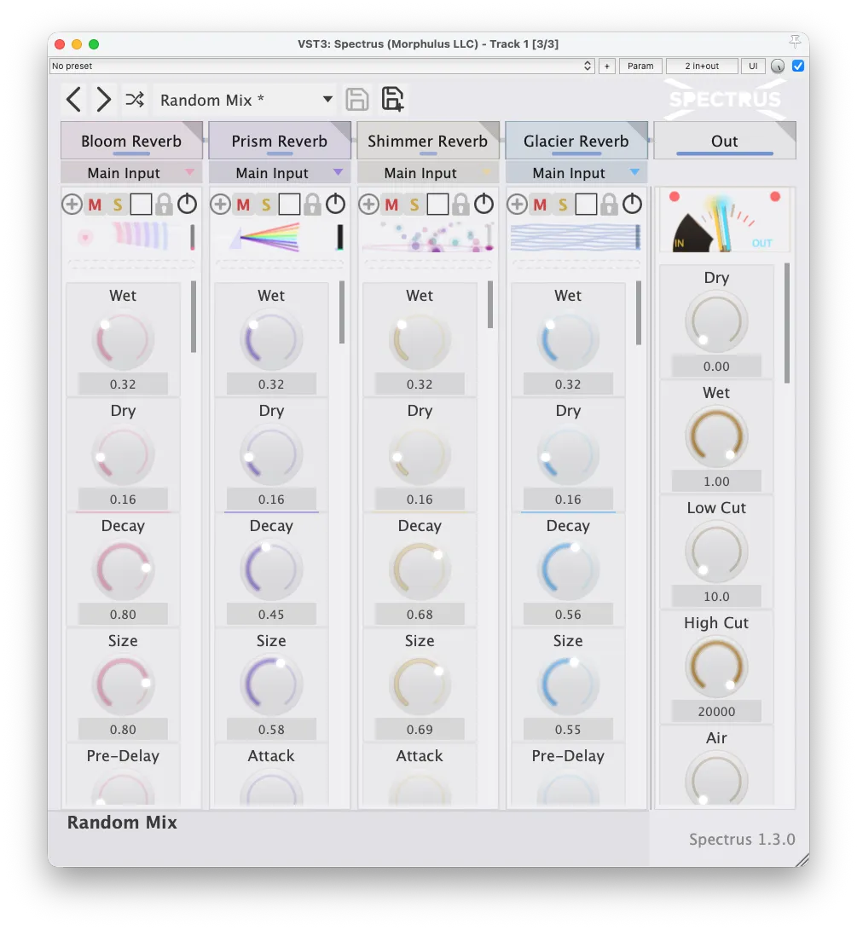Screen dimensions: 857x930
Task: Lock the Glacier Reverb module
Action: 609,205
